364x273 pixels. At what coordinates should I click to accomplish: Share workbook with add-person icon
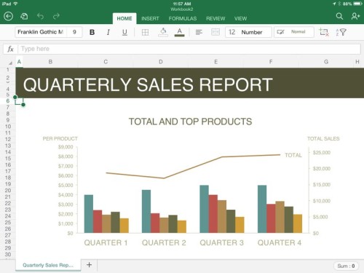coord(355,16)
